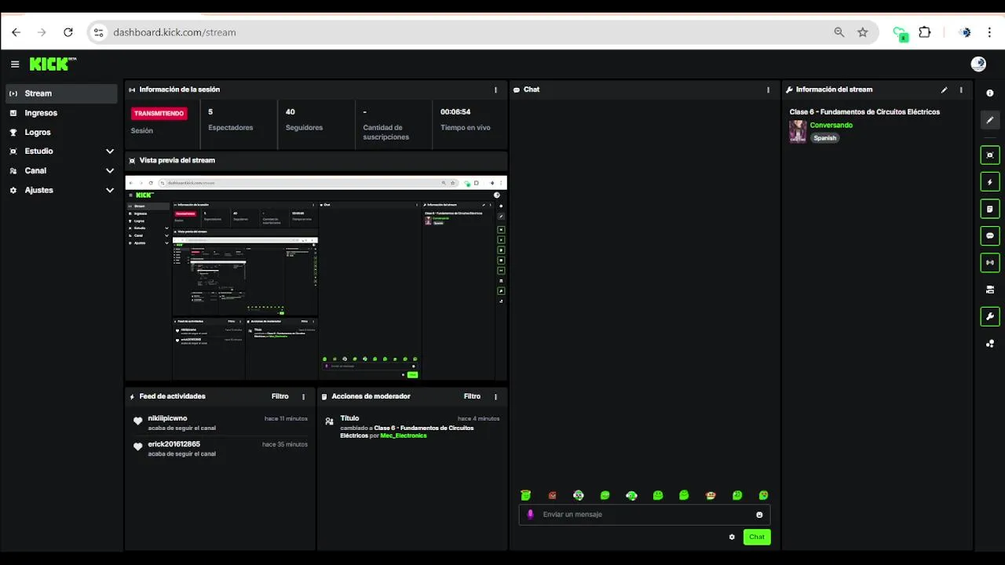Toggle the lightning bolt activity widget

pyautogui.click(x=989, y=182)
